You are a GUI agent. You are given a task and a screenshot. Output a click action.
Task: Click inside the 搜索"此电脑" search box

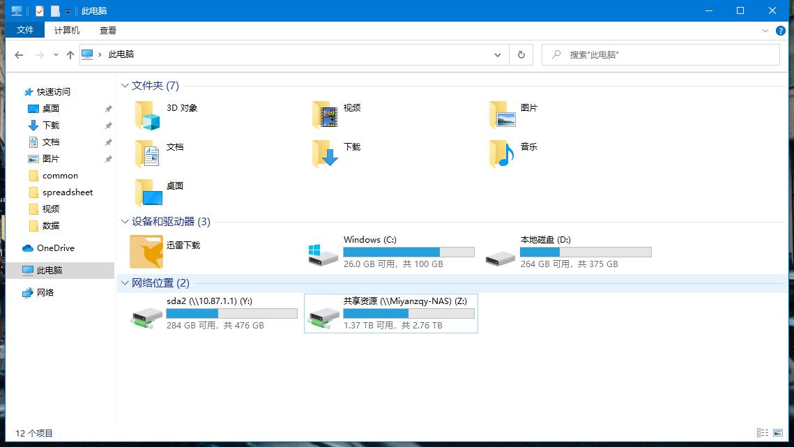pos(661,54)
